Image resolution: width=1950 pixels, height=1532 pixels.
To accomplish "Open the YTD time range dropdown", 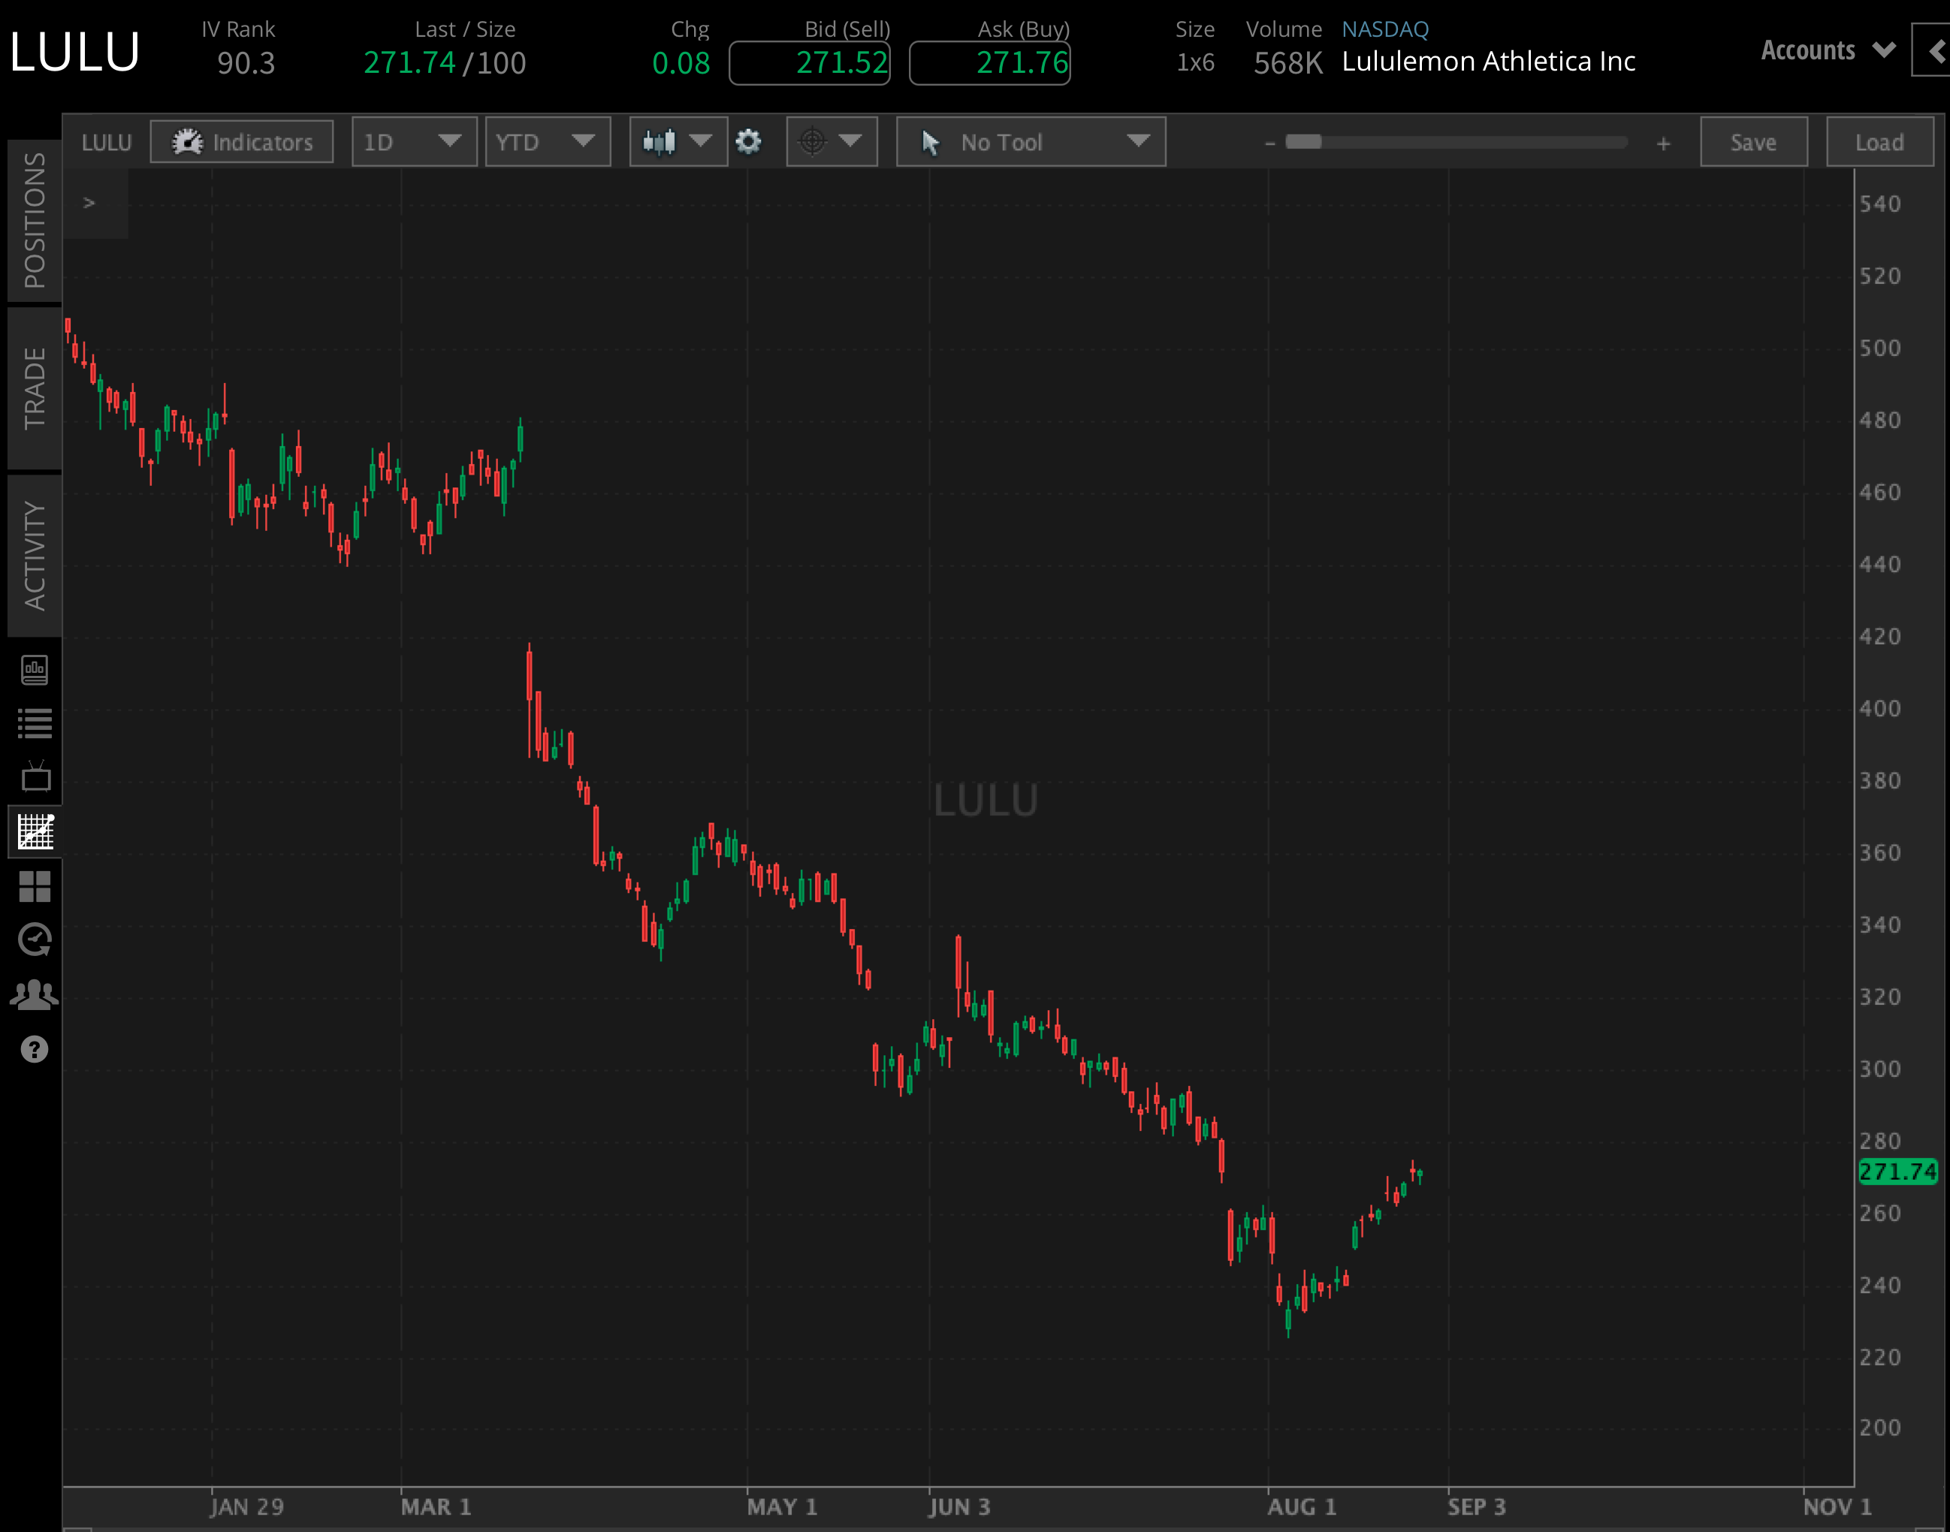I will [547, 141].
